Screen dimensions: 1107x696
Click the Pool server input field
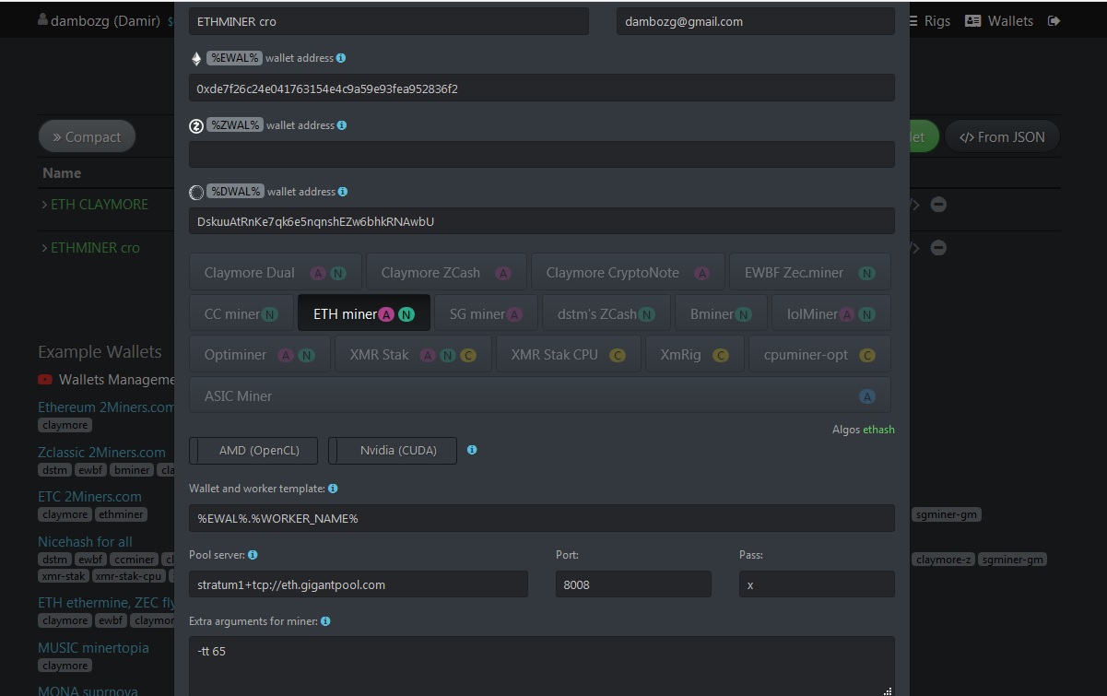click(359, 584)
